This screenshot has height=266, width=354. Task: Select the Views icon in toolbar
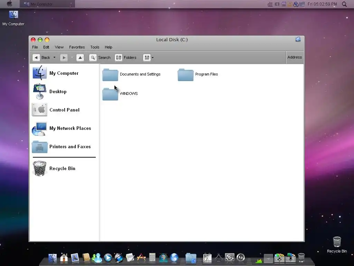click(147, 57)
